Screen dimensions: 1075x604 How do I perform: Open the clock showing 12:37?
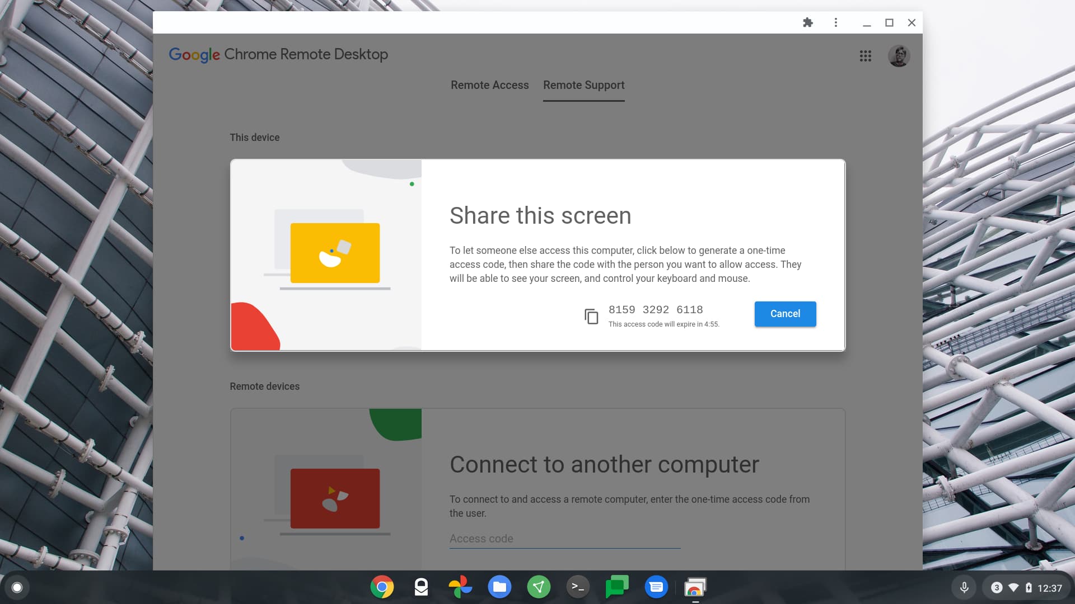(1050, 588)
